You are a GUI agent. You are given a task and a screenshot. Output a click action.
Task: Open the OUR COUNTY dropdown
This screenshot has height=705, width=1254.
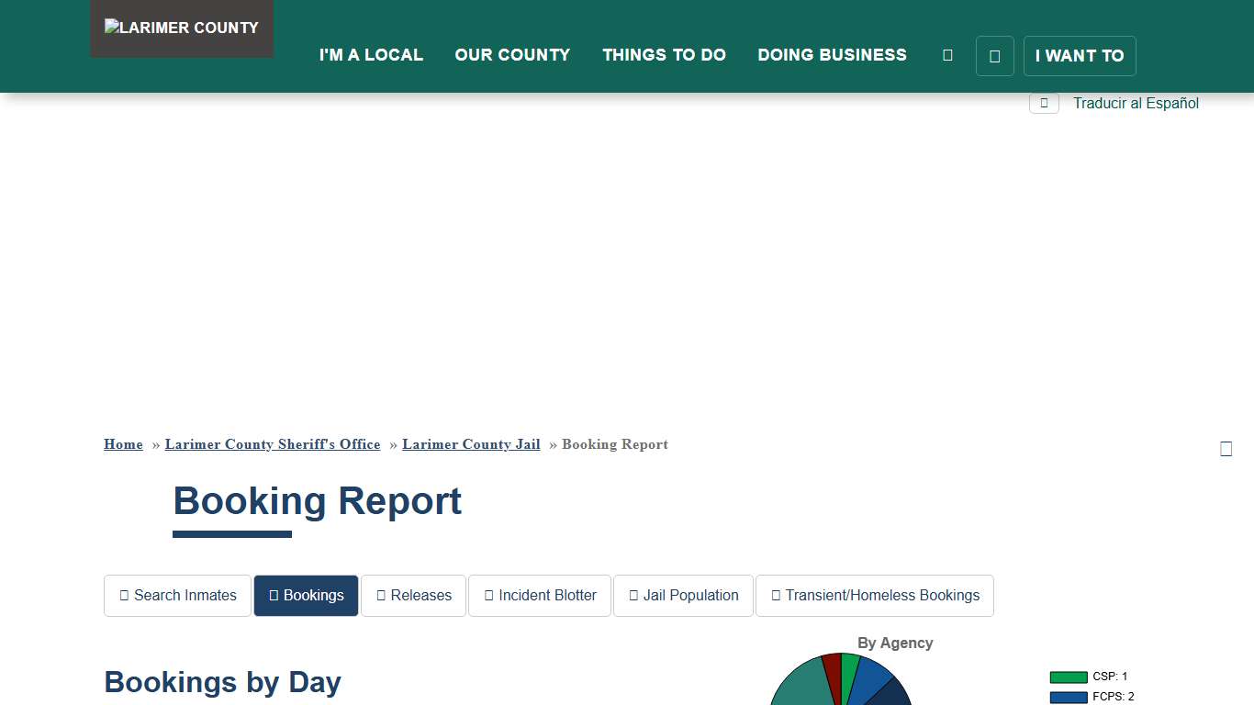pos(512,55)
